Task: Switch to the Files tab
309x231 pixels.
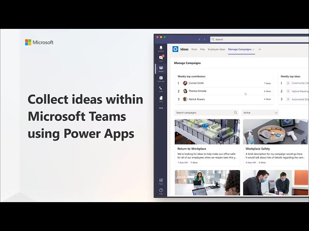Action: click(202, 49)
